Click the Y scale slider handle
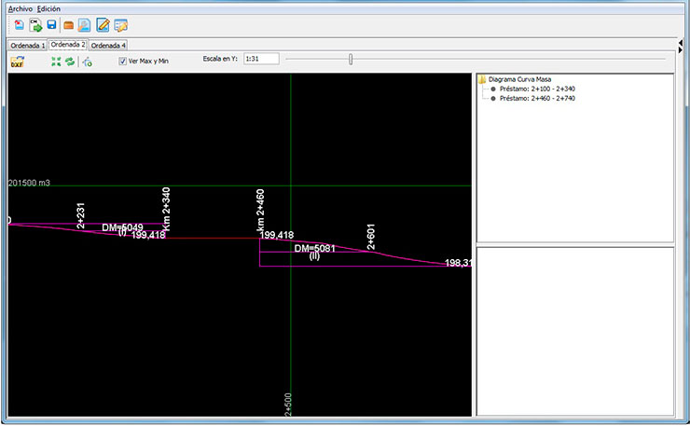This screenshot has width=690, height=426. click(351, 59)
